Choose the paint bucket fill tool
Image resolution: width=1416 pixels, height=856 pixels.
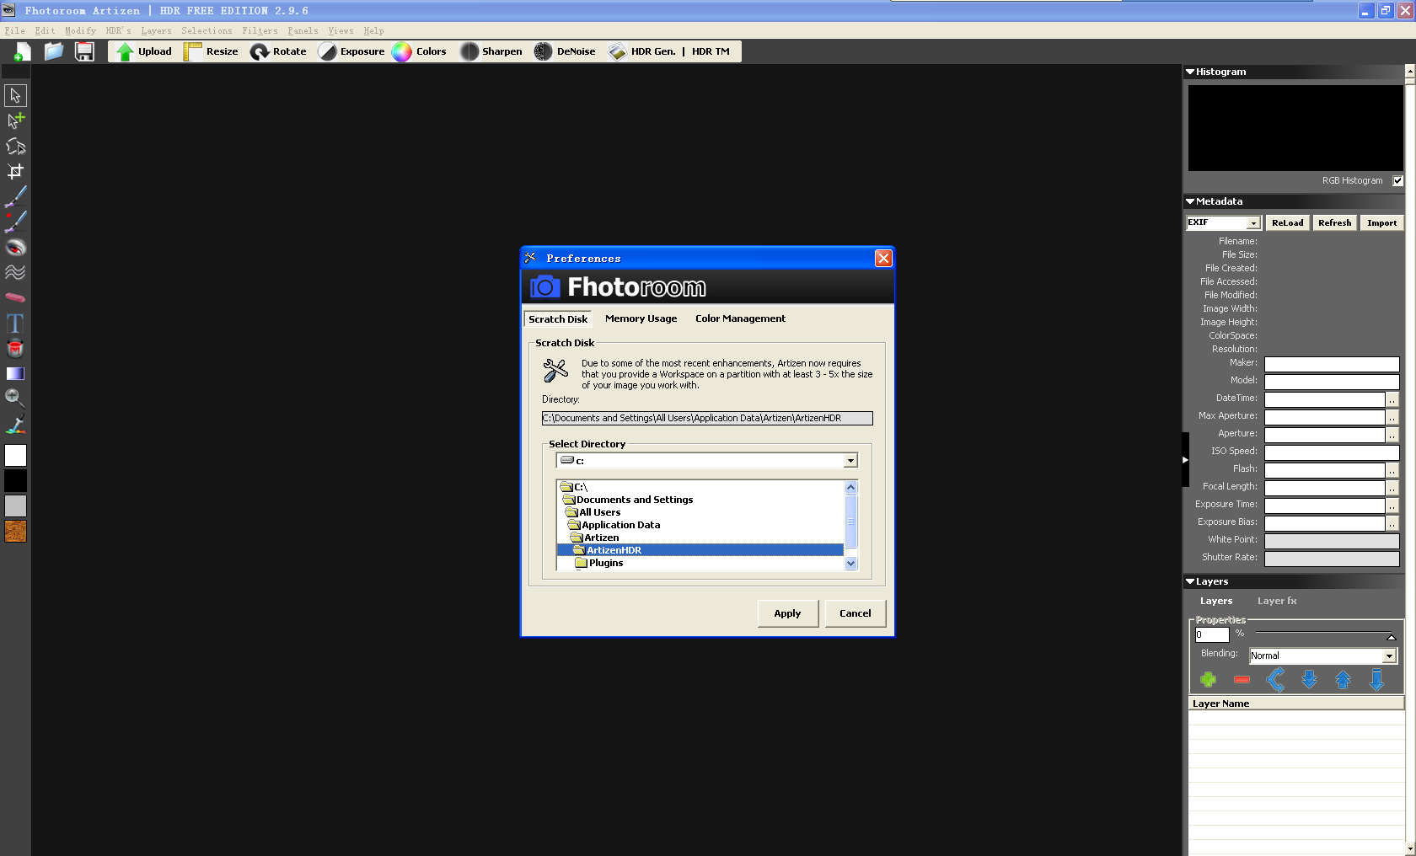coord(15,348)
